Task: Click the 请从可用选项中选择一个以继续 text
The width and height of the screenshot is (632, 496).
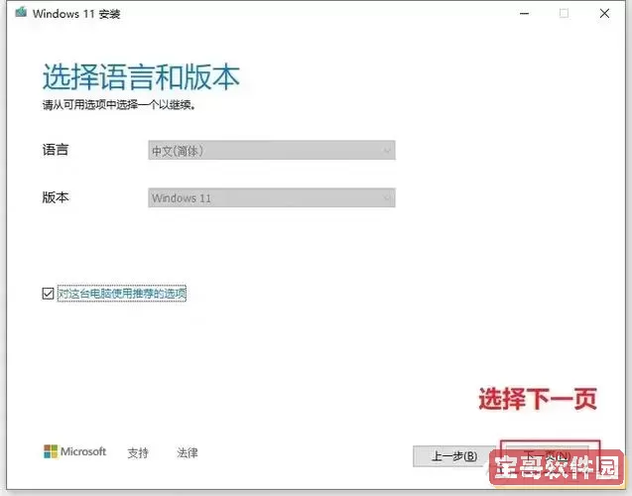Action: [x=119, y=105]
